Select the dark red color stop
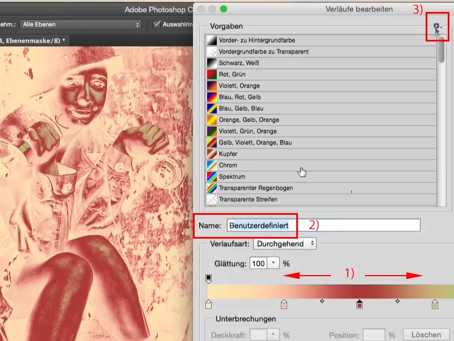 (359, 304)
